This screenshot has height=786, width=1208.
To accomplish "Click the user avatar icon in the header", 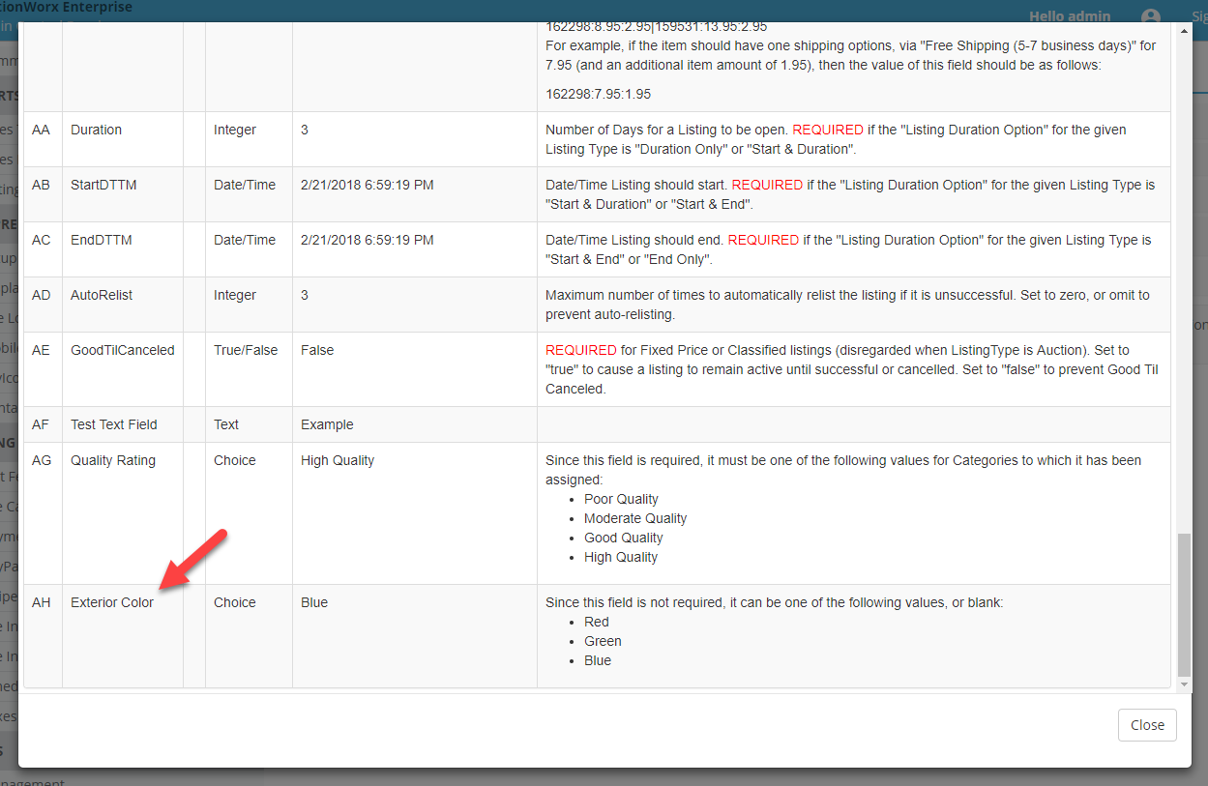I will pyautogui.click(x=1150, y=15).
